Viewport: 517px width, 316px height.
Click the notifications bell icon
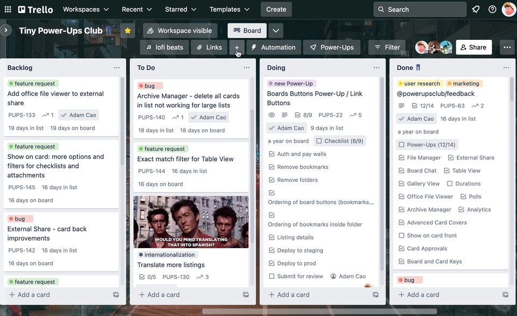[476, 9]
